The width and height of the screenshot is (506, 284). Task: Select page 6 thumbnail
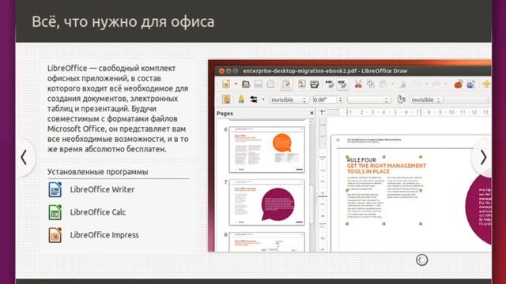(266, 150)
